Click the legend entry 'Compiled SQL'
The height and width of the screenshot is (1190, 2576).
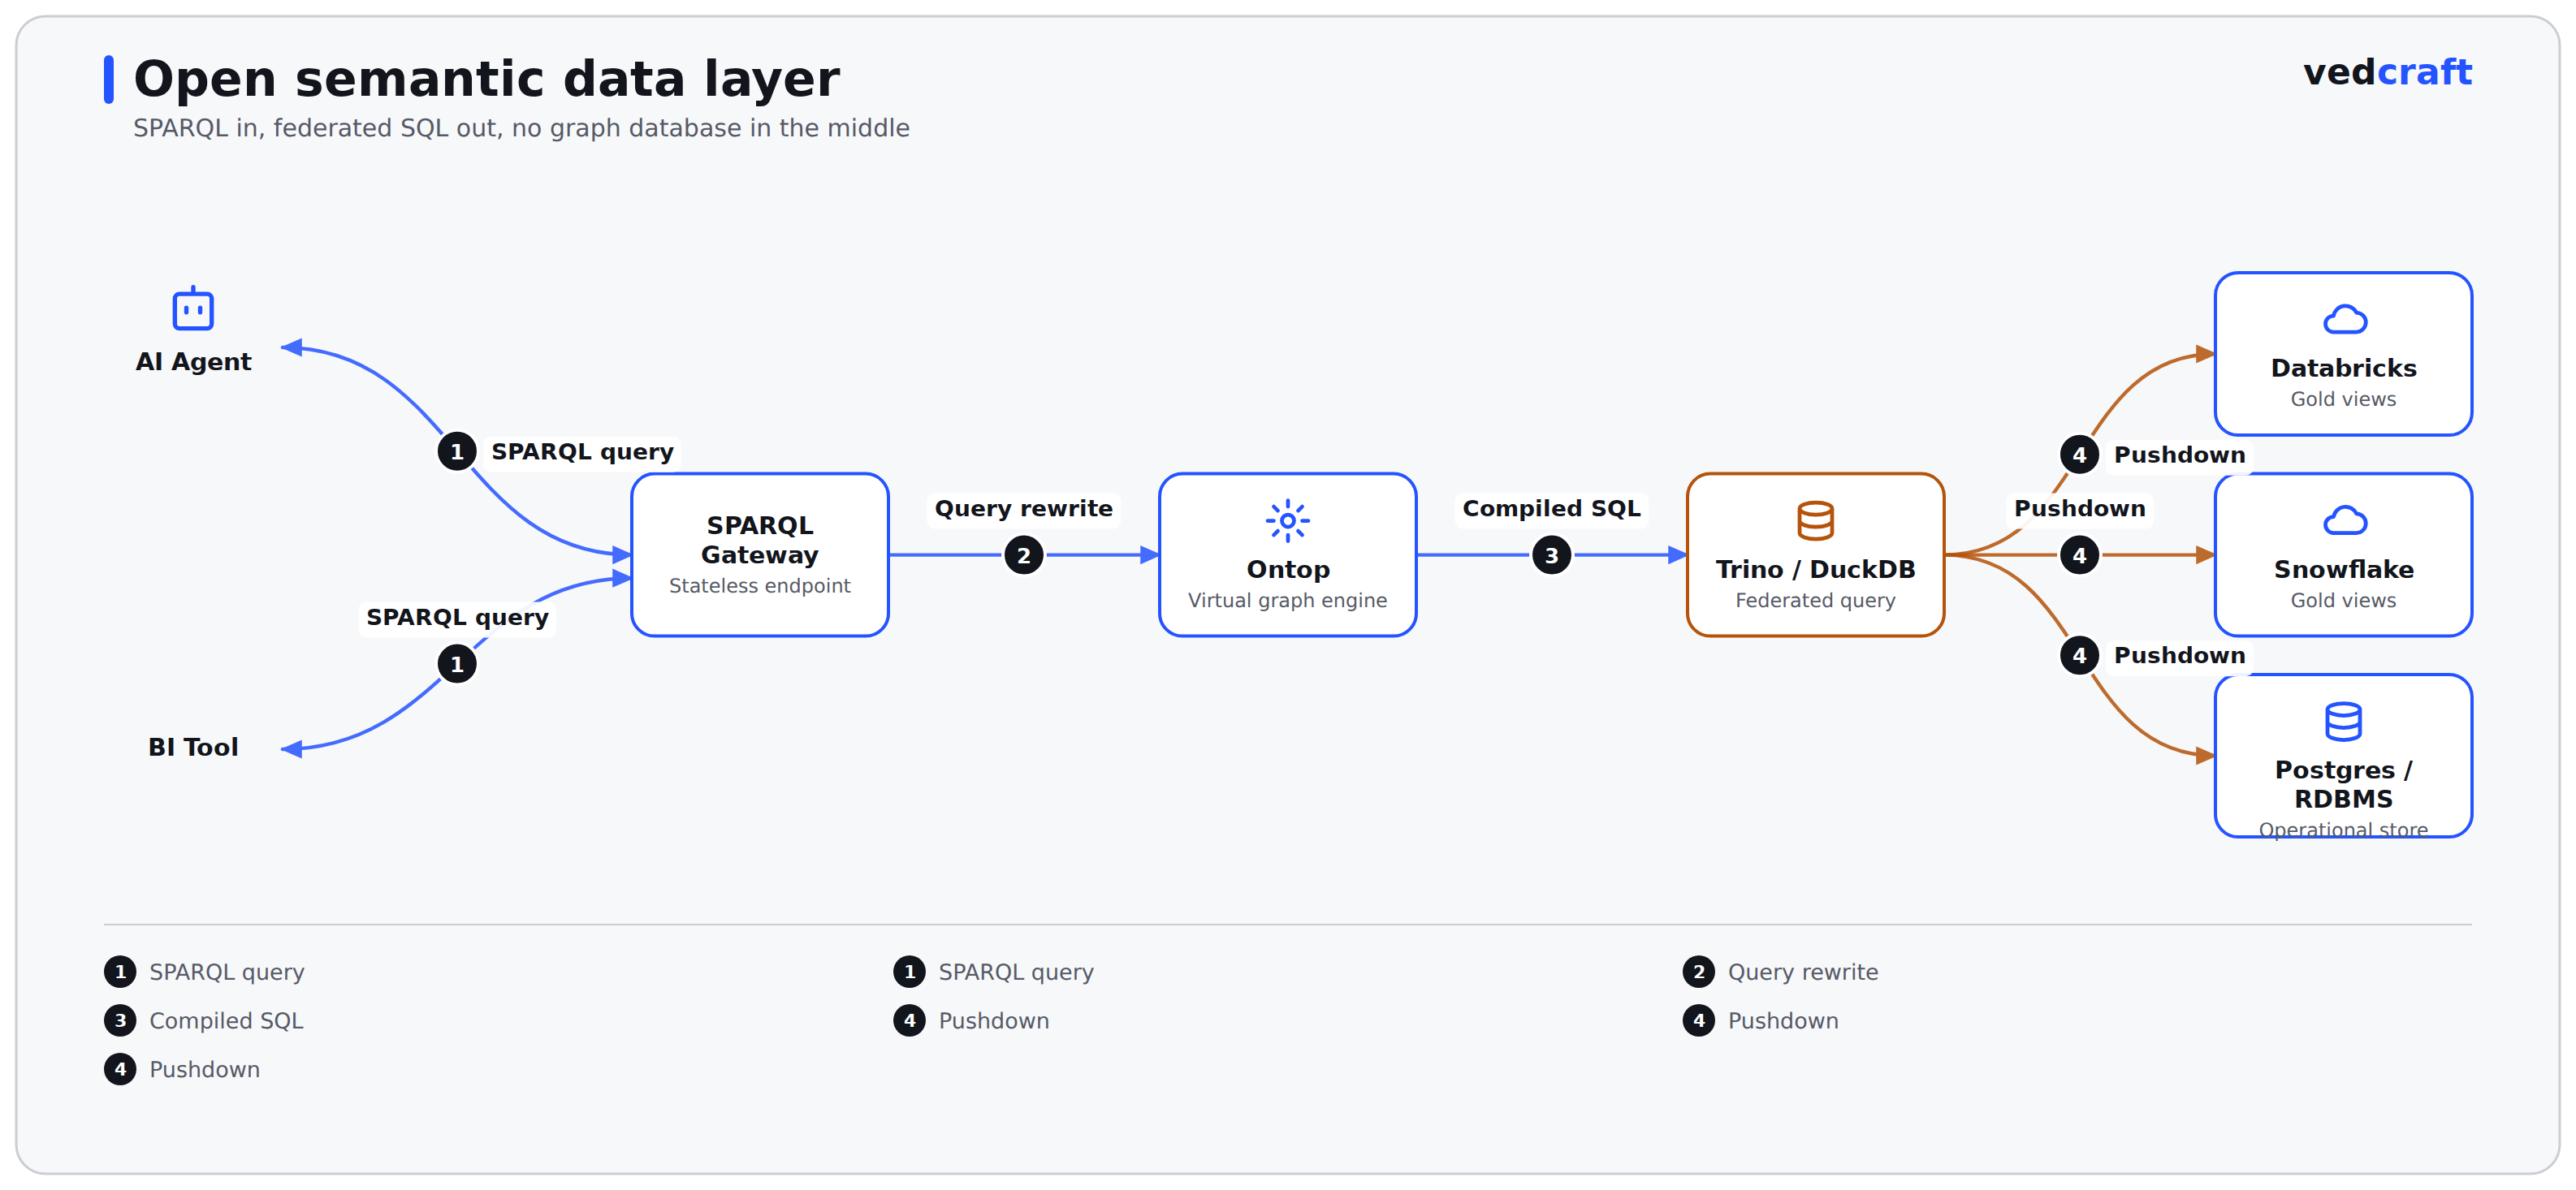coord(226,1020)
